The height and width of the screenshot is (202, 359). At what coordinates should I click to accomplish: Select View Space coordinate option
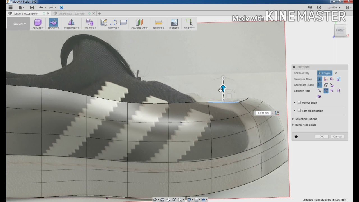click(x=326, y=85)
